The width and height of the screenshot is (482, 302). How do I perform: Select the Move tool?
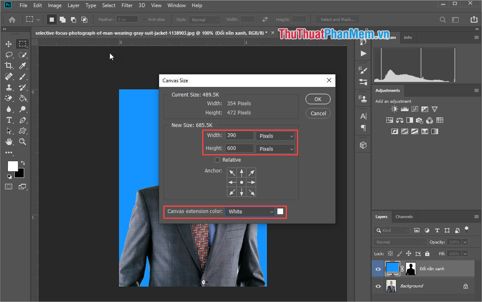pos(9,44)
